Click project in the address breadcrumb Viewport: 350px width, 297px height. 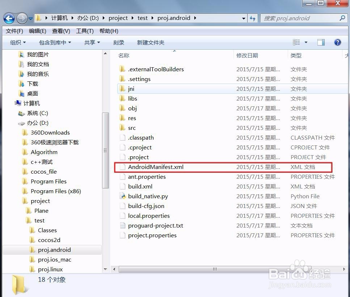118,18
